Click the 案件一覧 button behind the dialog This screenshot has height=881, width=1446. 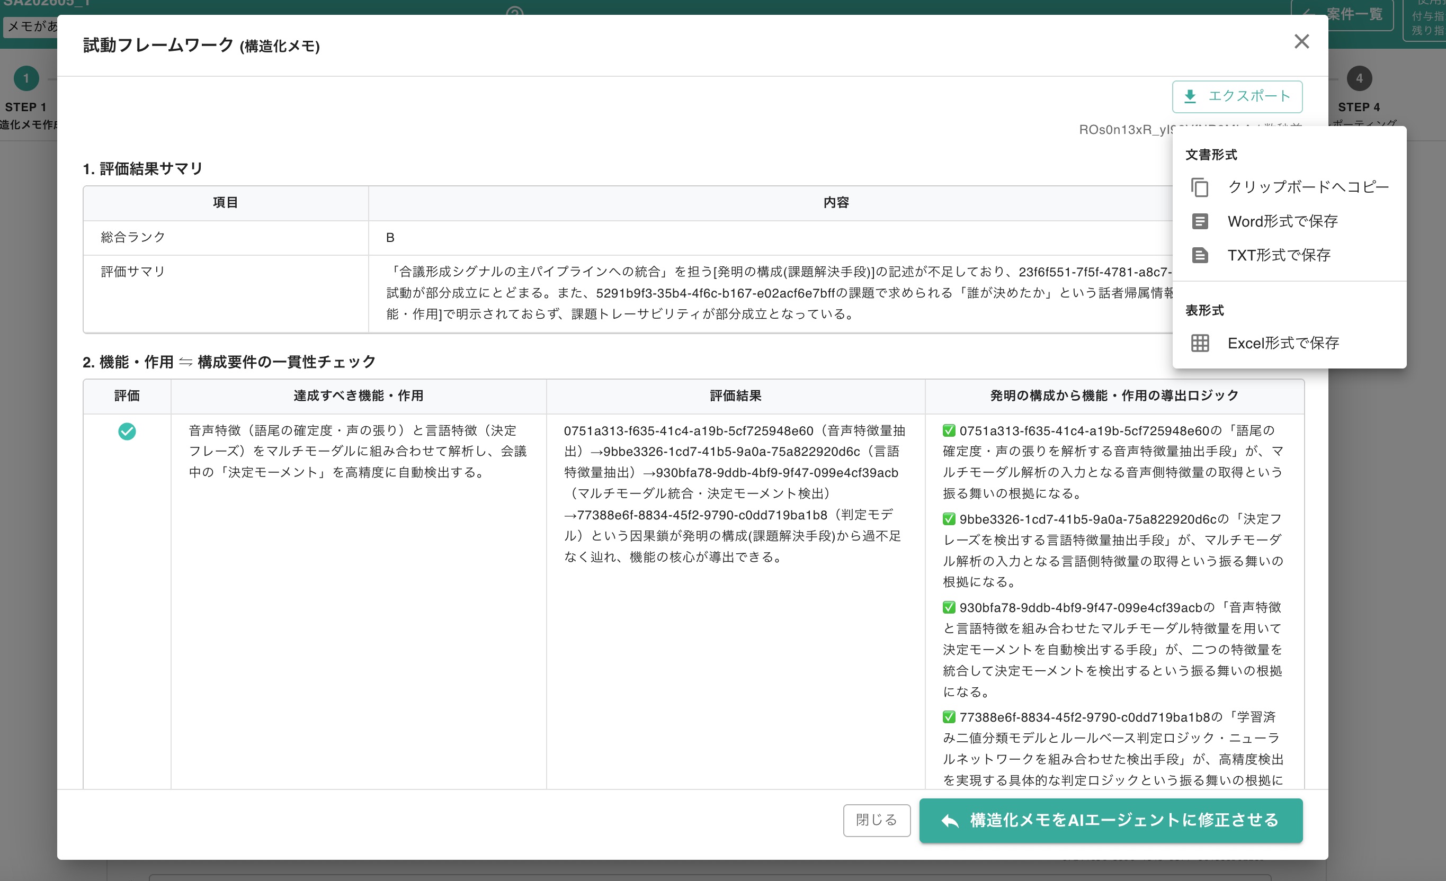coord(1341,15)
